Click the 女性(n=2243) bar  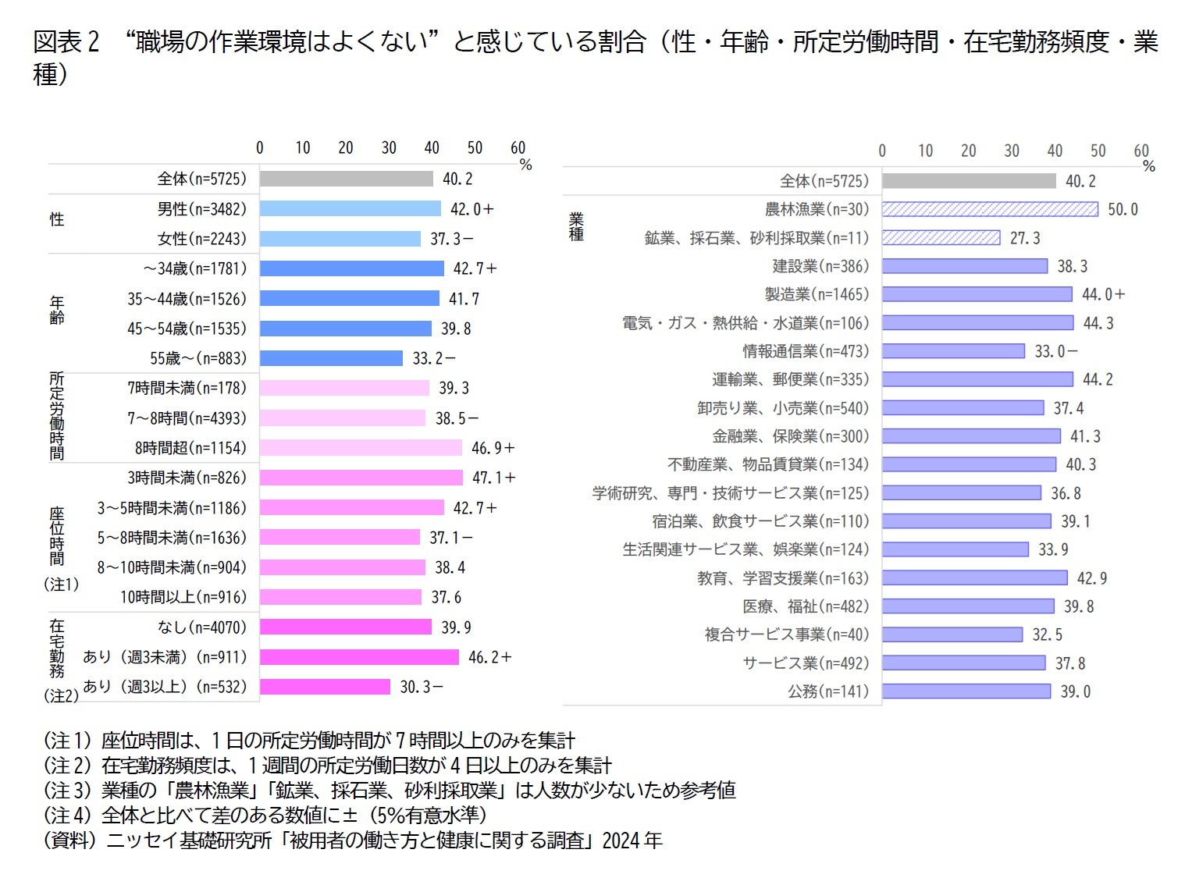(x=340, y=239)
